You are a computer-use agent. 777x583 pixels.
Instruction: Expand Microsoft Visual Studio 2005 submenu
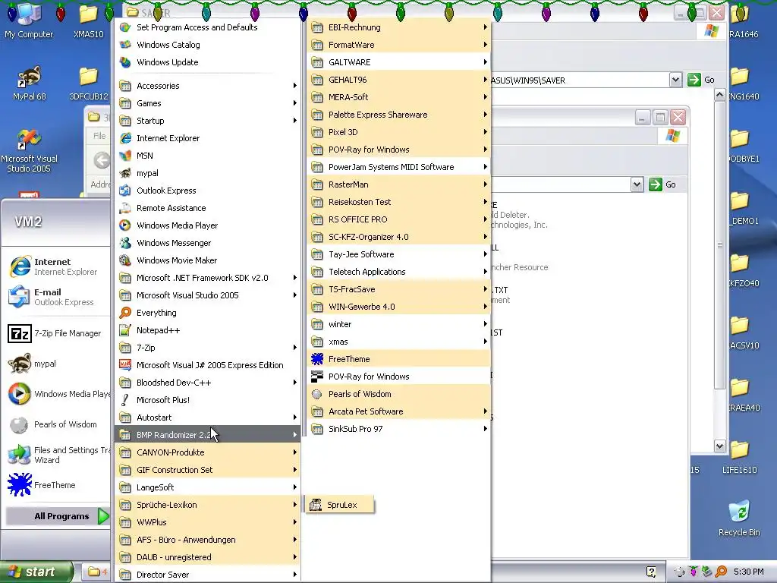click(208, 295)
